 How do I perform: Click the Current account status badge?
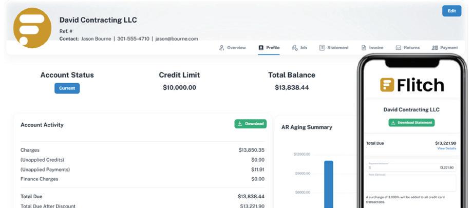pos(67,88)
